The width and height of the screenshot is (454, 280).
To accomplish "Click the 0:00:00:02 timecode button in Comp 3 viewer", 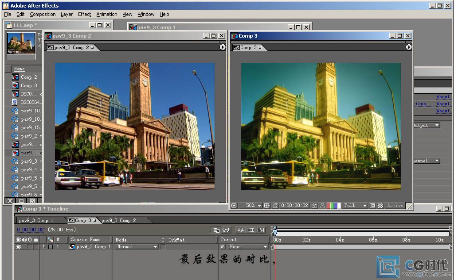I will click(294, 205).
